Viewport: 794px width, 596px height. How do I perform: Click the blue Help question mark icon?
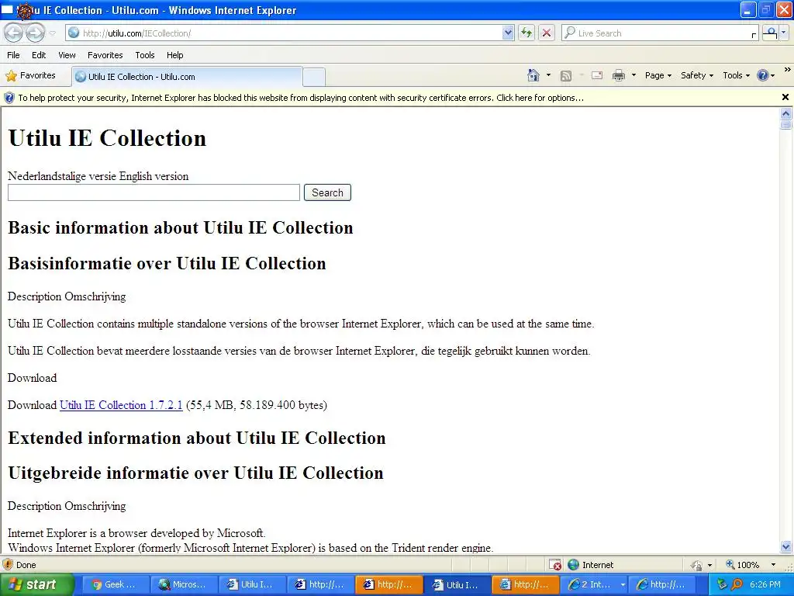coord(763,75)
